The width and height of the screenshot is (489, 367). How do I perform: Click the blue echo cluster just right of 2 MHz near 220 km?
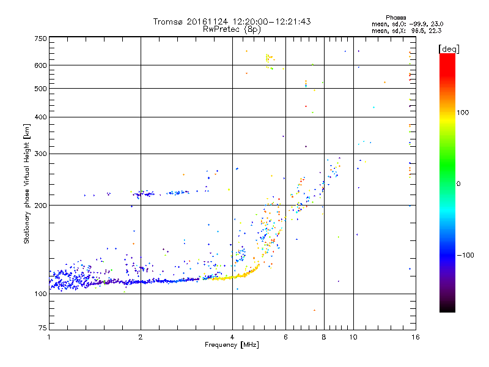click(145, 194)
